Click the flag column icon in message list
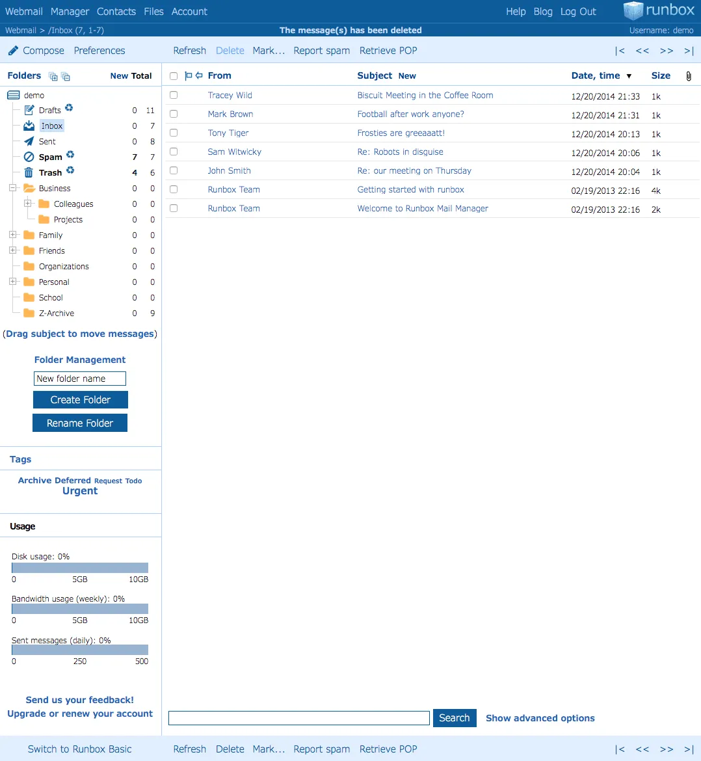Image resolution: width=701 pixels, height=761 pixels. pos(189,75)
